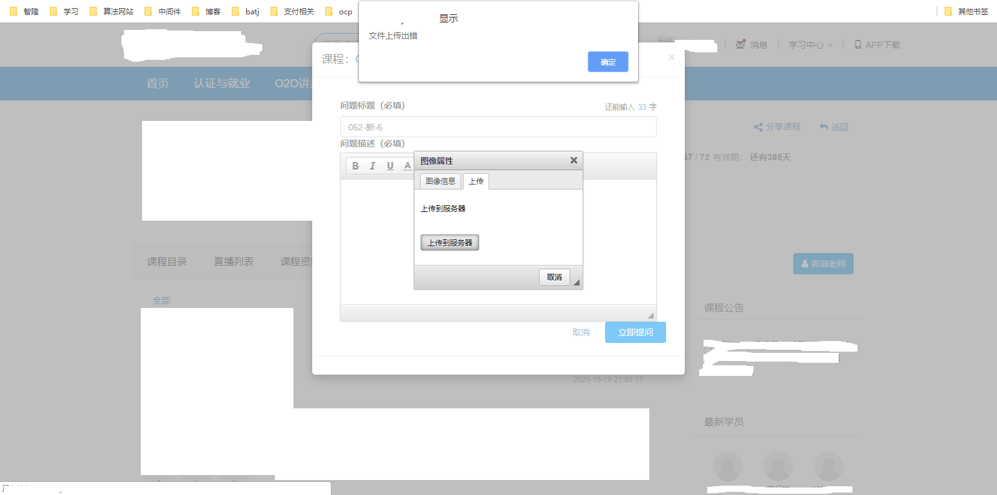Click the 上传到服务器 button

[x=450, y=243]
